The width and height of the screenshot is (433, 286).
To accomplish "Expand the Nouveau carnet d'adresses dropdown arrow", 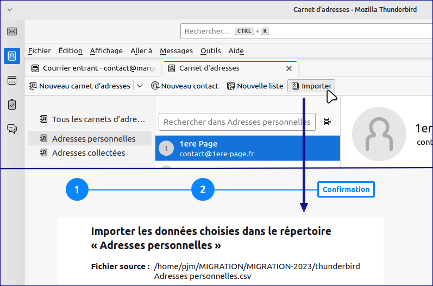I will [140, 86].
